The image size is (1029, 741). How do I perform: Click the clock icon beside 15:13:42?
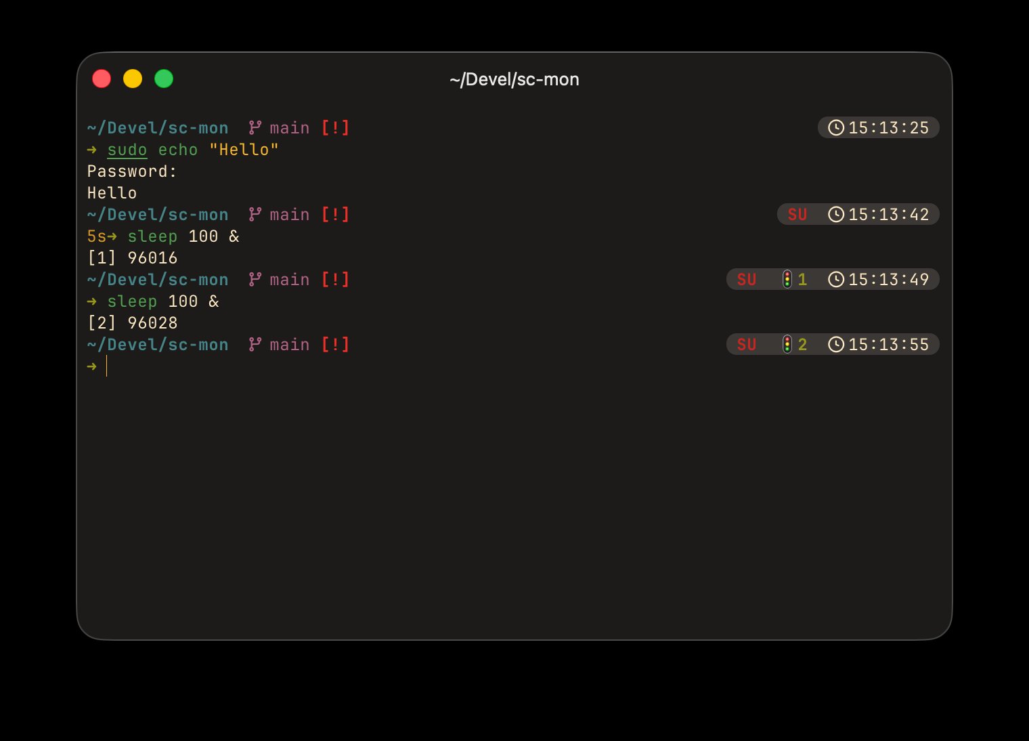click(836, 215)
